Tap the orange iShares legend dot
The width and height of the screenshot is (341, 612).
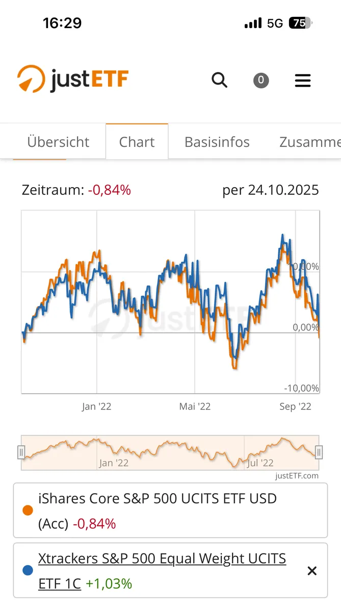coord(28,510)
